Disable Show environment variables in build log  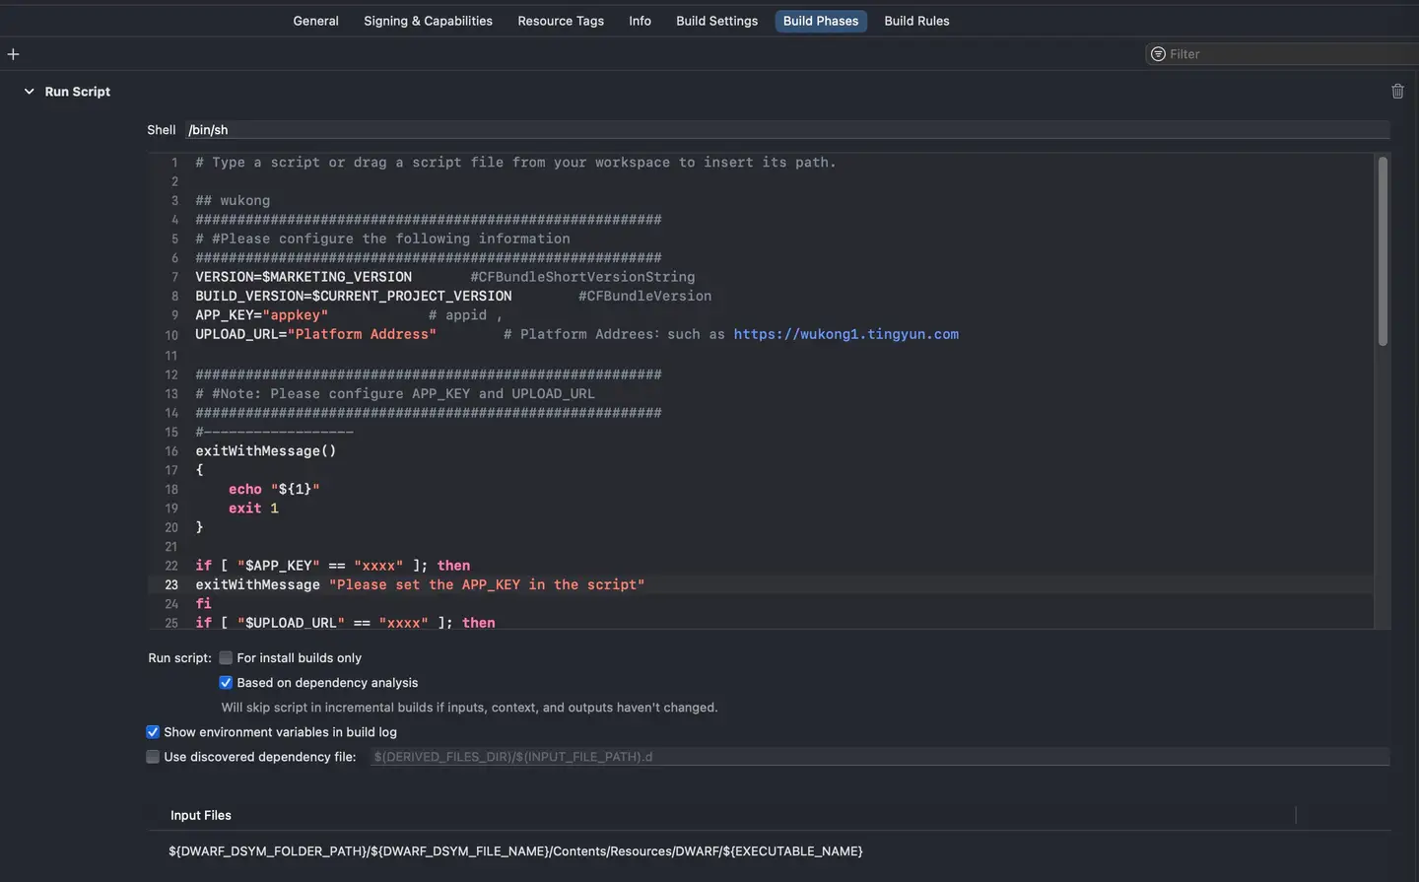153,732
